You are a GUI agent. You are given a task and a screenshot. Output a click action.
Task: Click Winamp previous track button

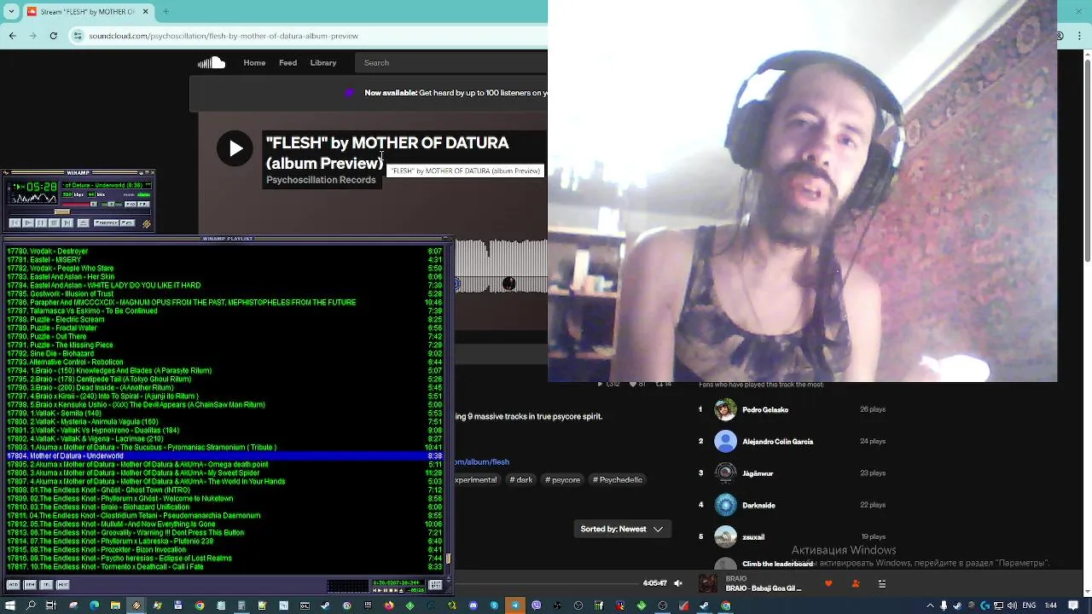[x=15, y=223]
